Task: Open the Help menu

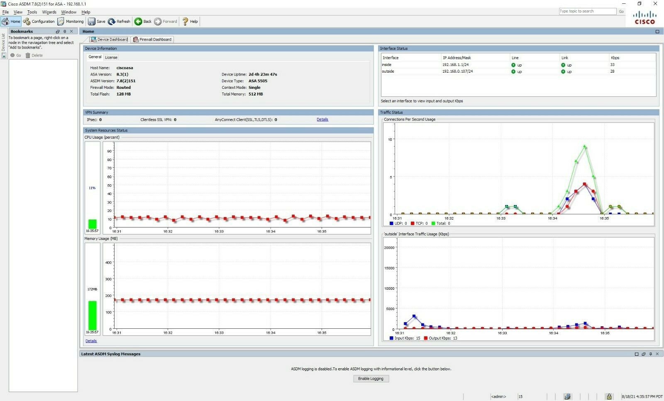Action: (x=85, y=12)
